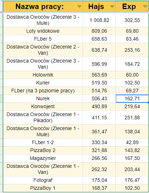
Task: Open filter icon for Exp column
Action: tap(145, 6)
